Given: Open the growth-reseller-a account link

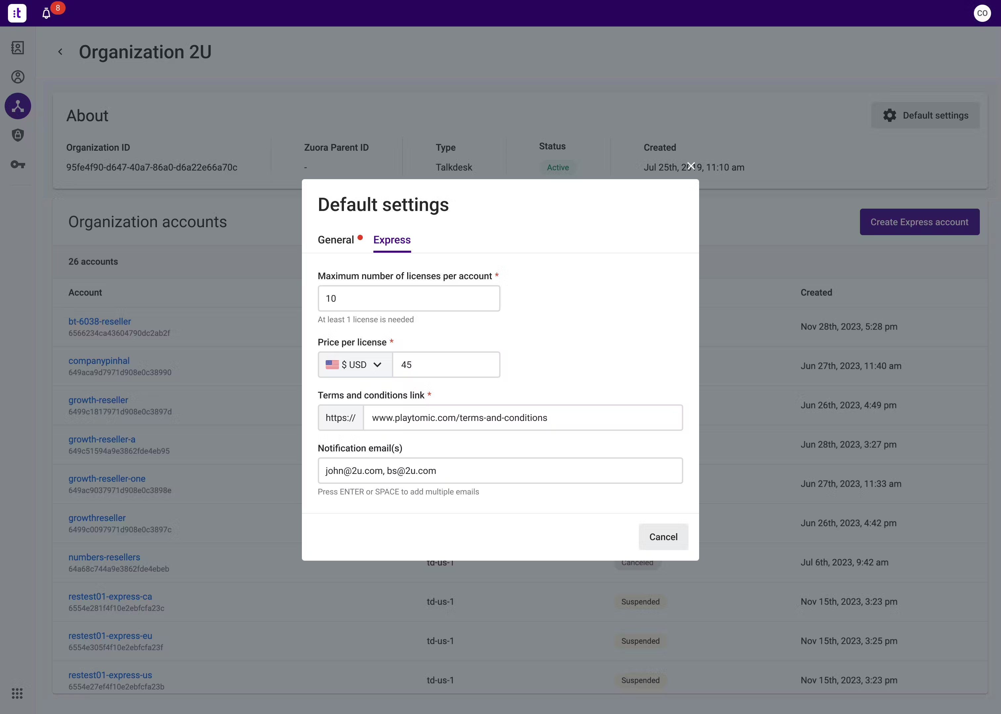Looking at the screenshot, I should point(102,439).
